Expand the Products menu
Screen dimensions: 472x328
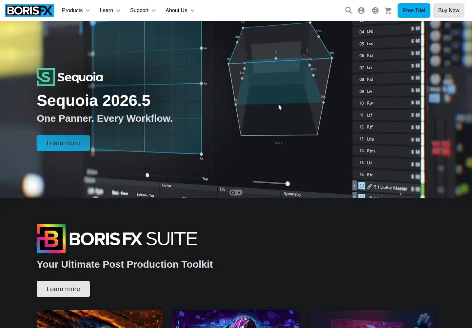(76, 10)
